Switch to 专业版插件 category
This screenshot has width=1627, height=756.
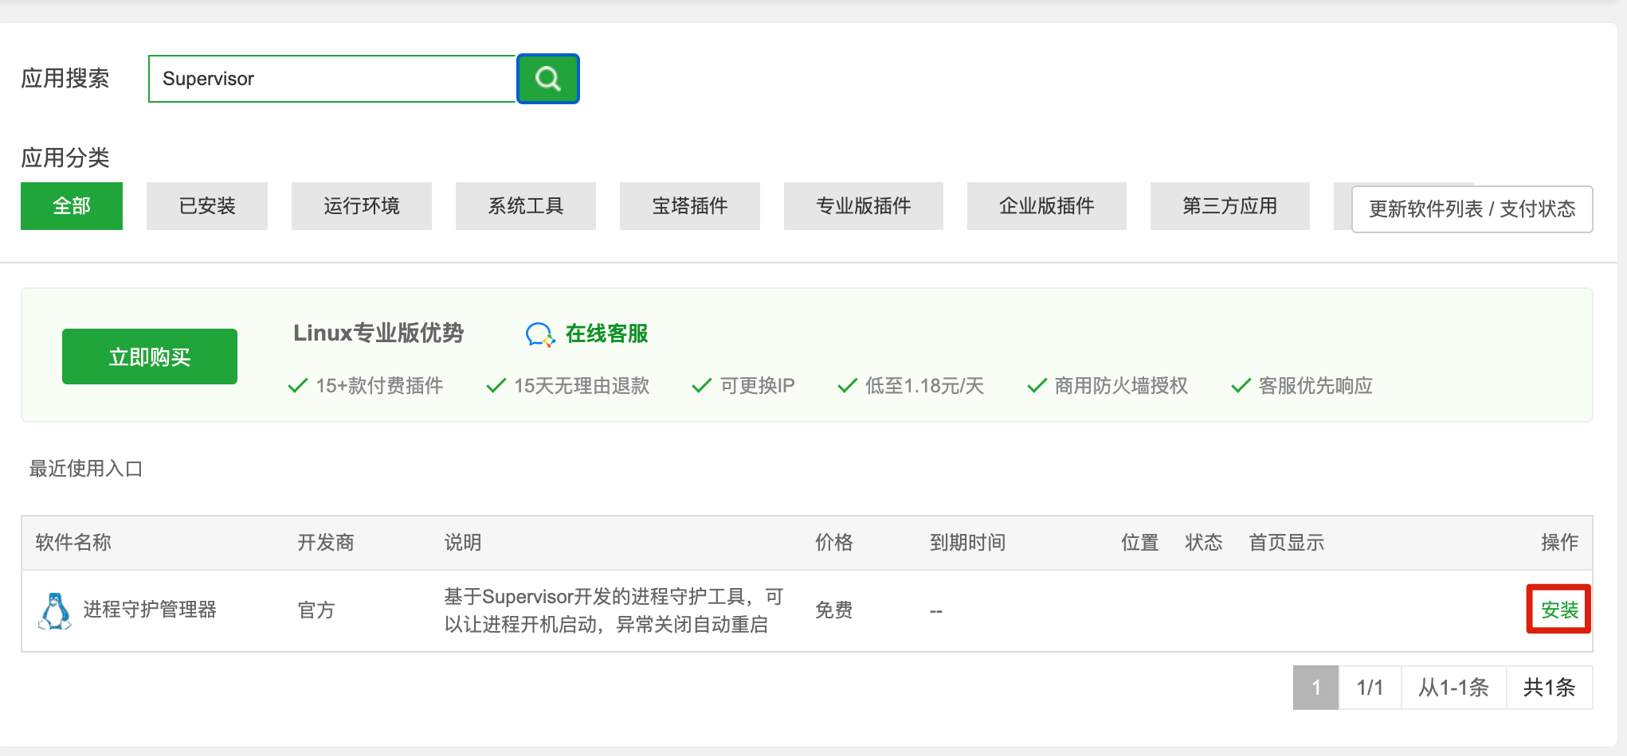(863, 206)
